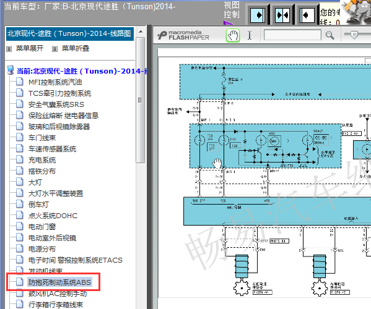This screenshot has height=309, width=371.
Task: Open 鼓风机AC控制手动 diagram
Action: (58, 294)
